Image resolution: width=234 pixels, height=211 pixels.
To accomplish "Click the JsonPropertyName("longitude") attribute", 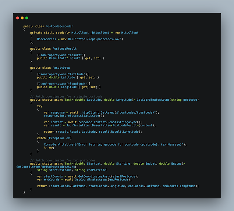I will [64, 84].
